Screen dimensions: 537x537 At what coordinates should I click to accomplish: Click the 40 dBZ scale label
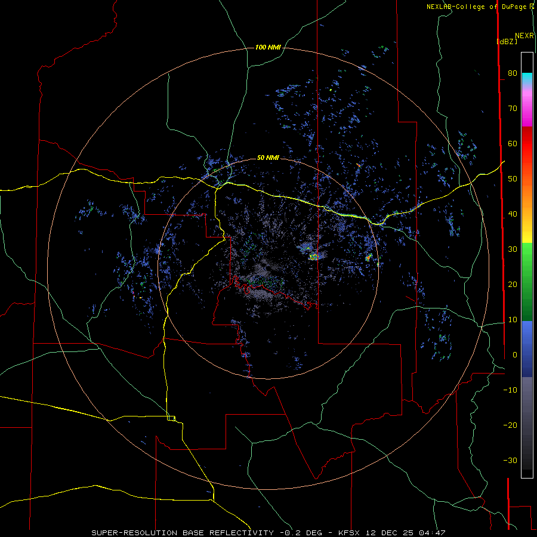[x=513, y=214]
